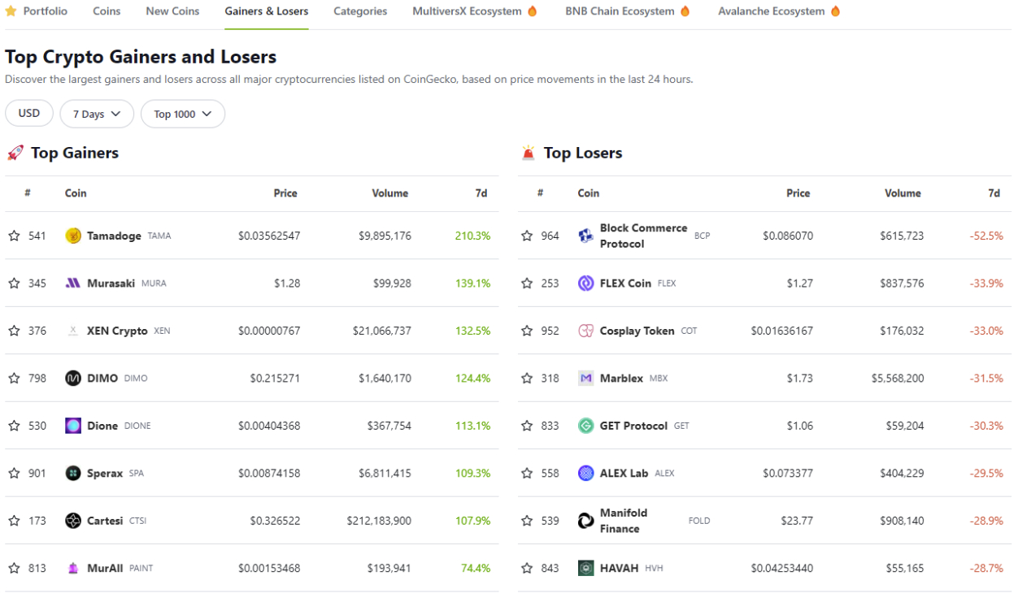
Task: Open the FLEX Coin name link
Action: click(625, 284)
